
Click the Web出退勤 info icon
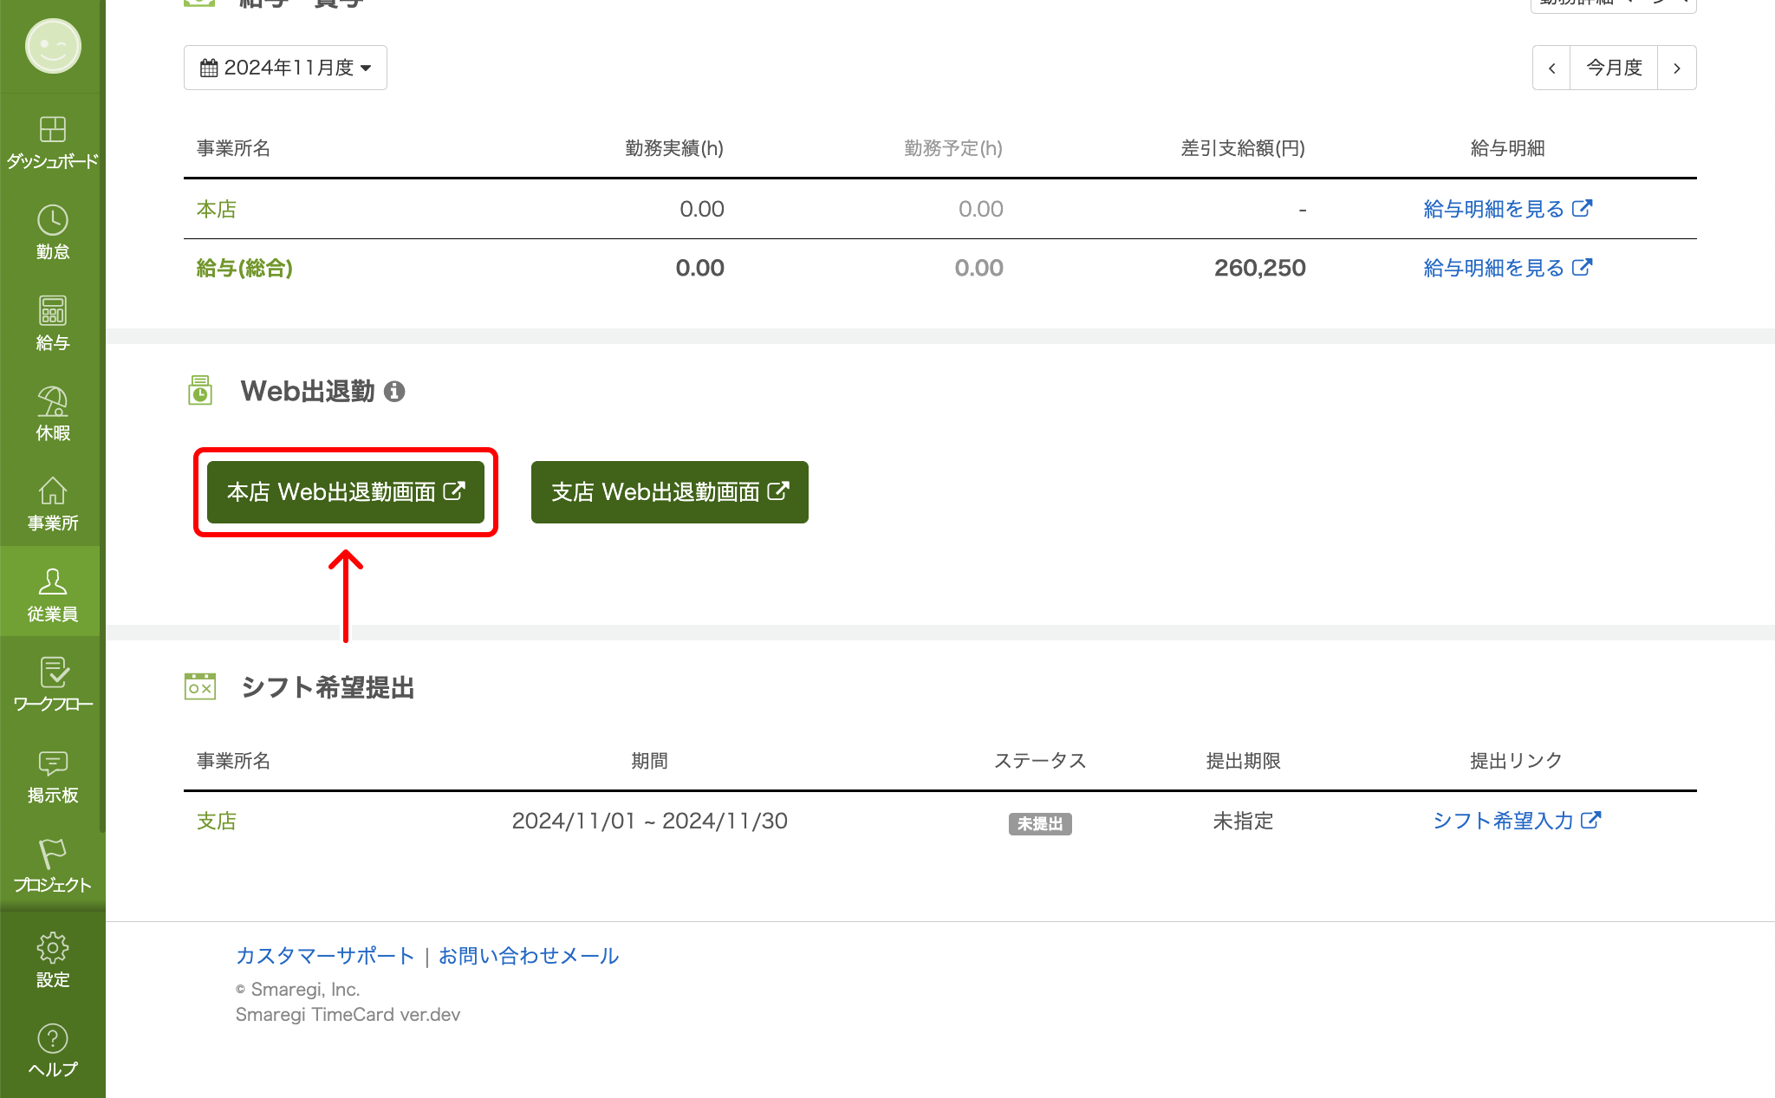tap(394, 392)
